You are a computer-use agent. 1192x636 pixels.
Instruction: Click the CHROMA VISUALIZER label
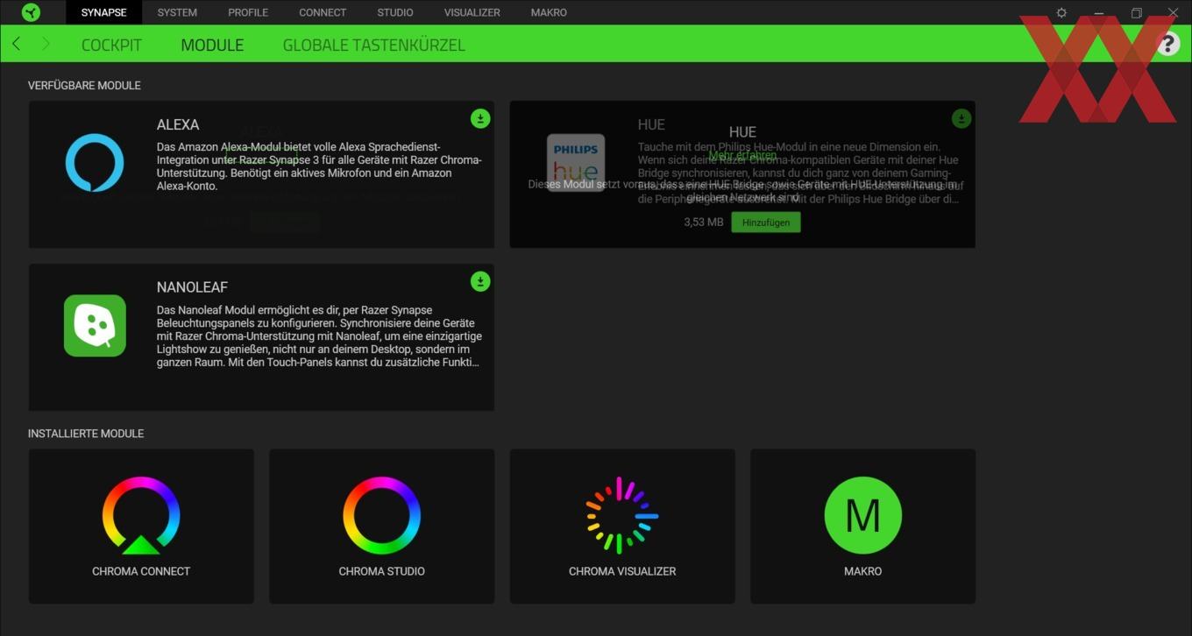(x=622, y=571)
